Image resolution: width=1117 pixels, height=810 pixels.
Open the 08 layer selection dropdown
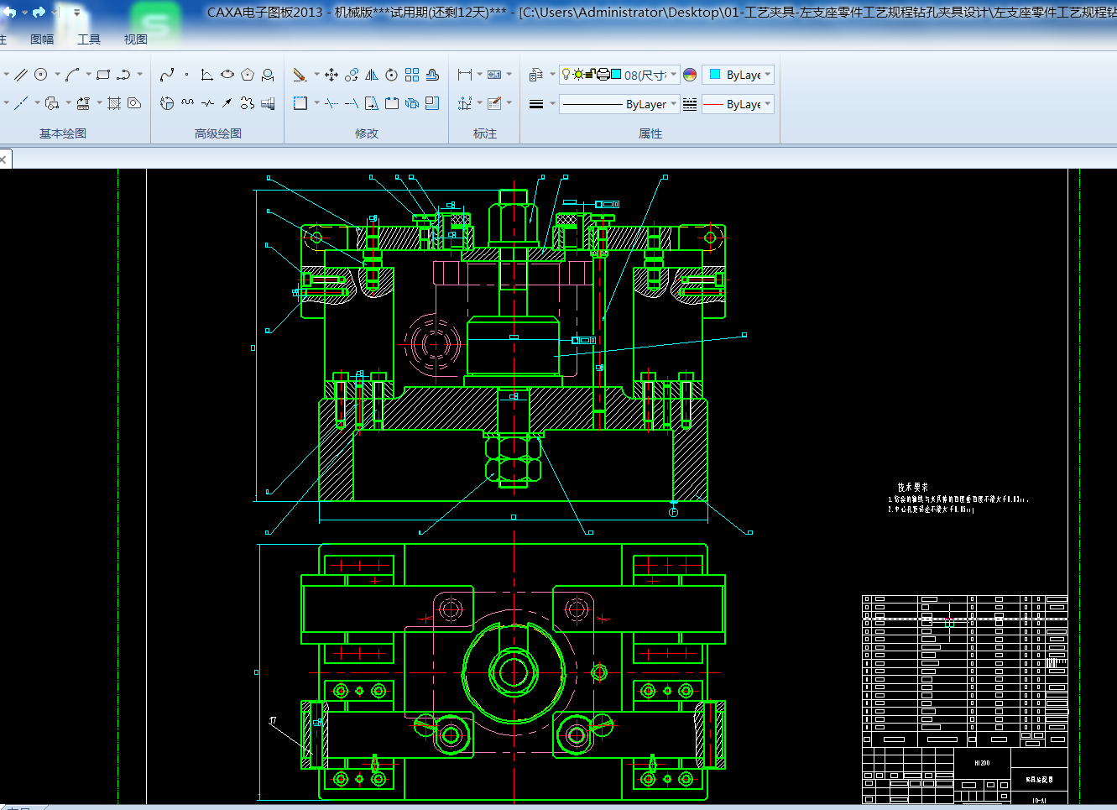click(x=674, y=75)
